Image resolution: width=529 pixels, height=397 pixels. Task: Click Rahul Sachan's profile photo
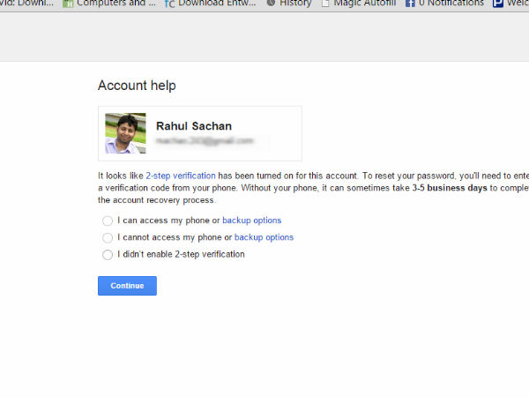pyautogui.click(x=125, y=133)
